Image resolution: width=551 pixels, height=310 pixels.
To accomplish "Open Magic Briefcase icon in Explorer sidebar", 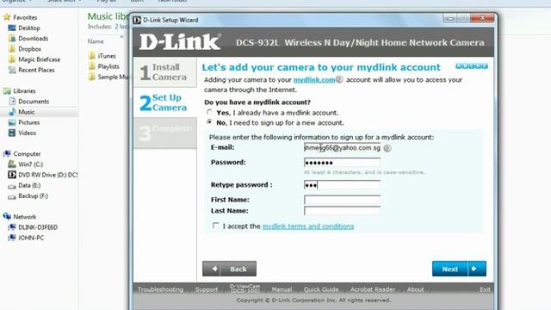I will 12,59.
